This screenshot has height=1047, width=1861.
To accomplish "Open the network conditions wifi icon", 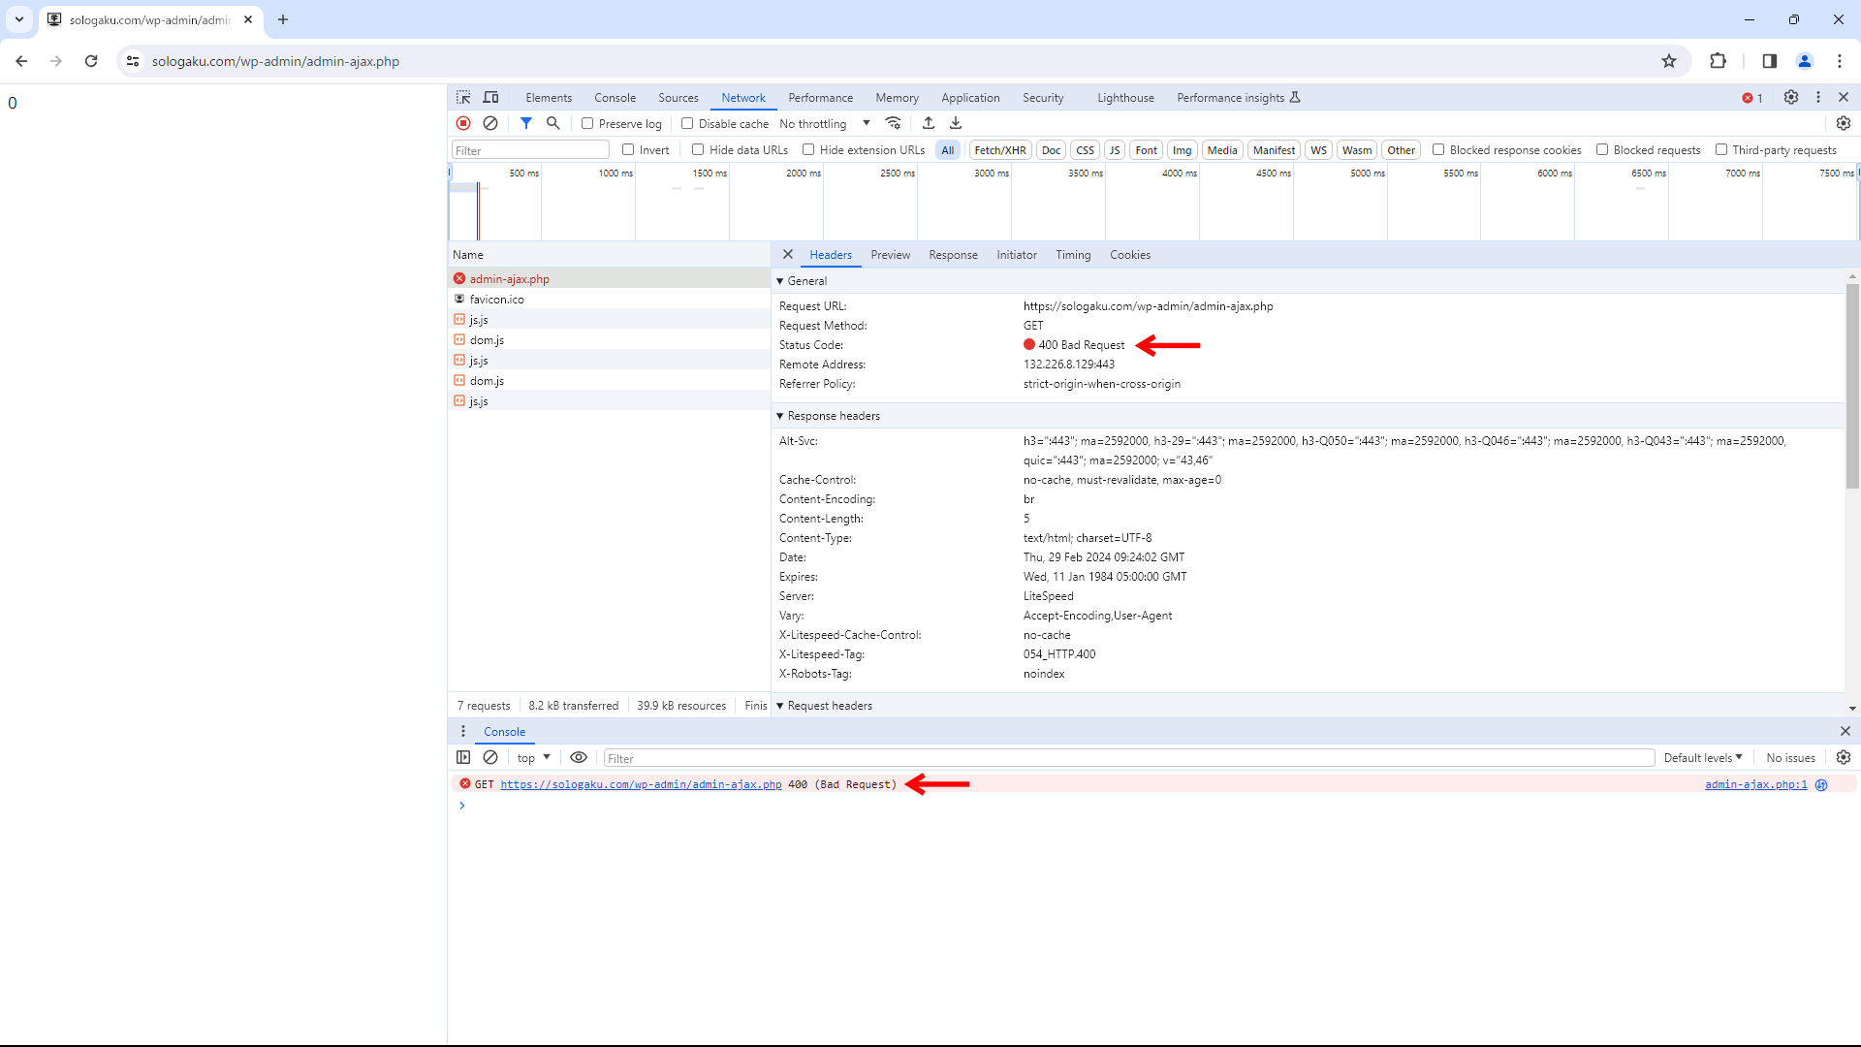I will pos(893,123).
